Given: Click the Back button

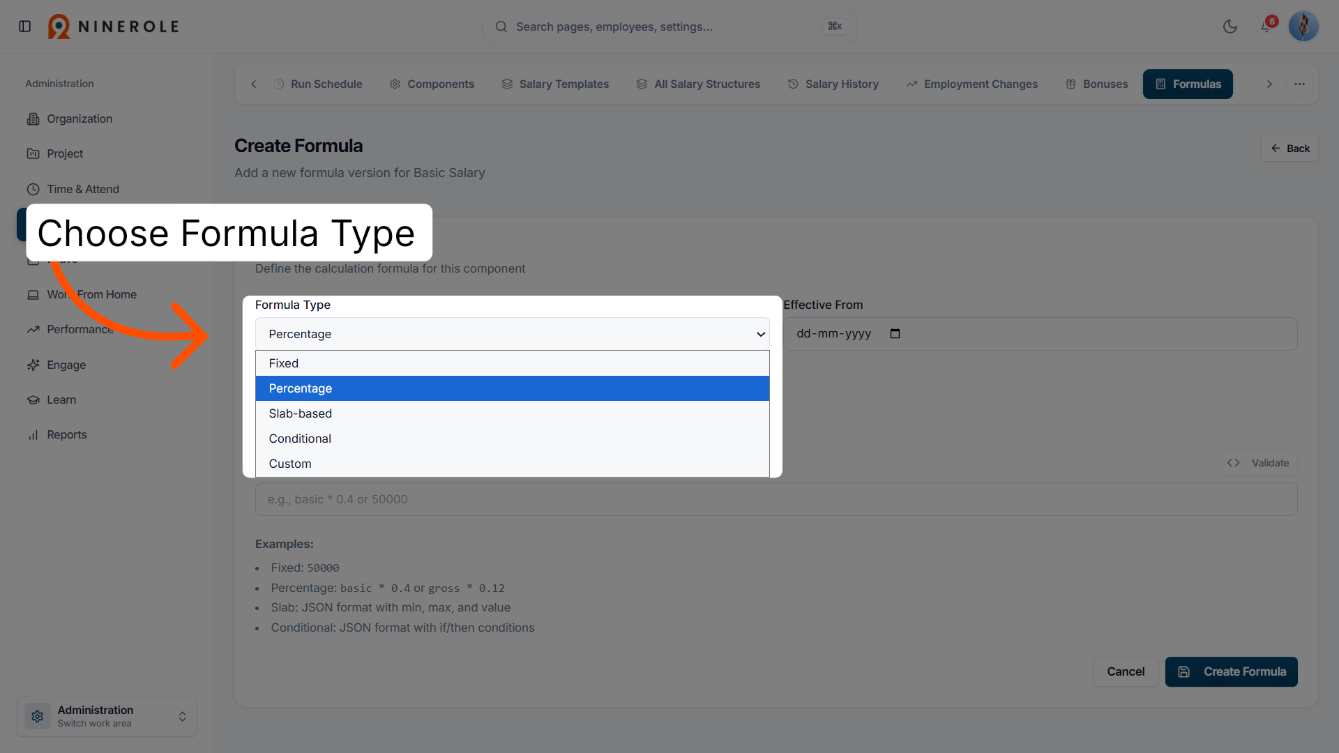Looking at the screenshot, I should pyautogui.click(x=1289, y=149).
